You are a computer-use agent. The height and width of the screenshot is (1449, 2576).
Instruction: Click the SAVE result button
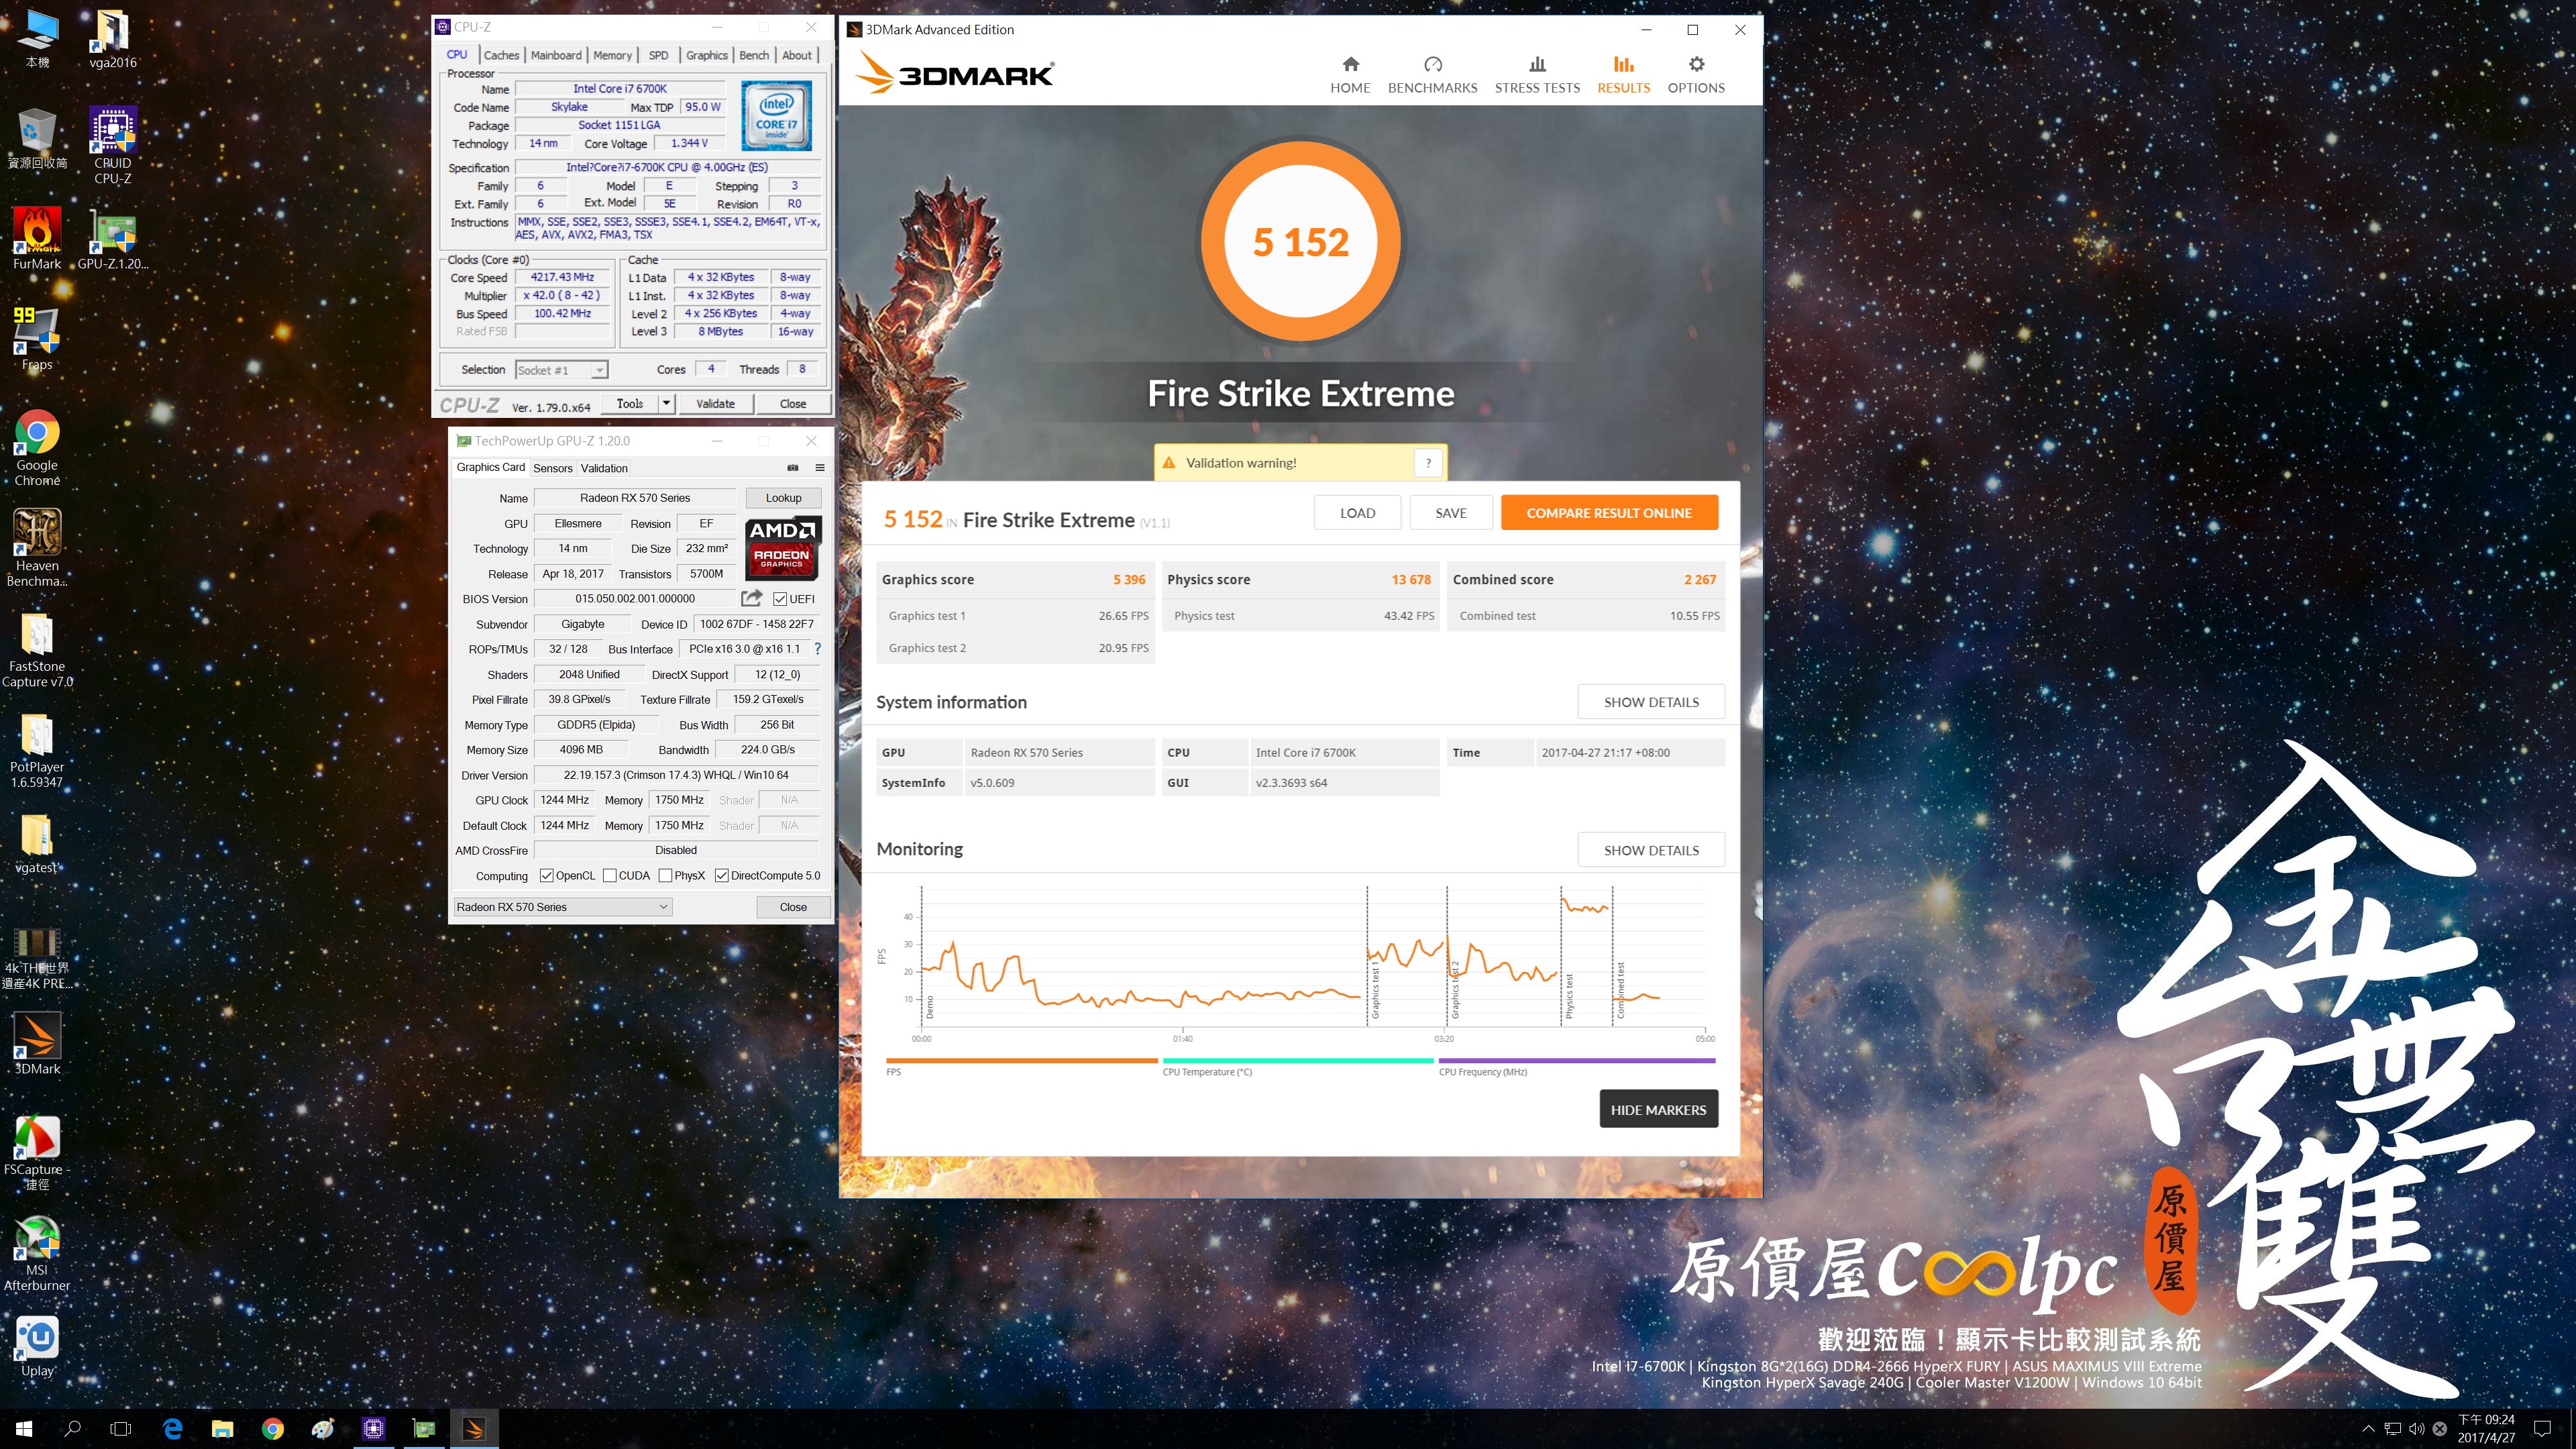pyautogui.click(x=1450, y=513)
